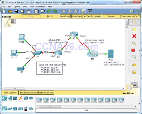Click switch S1 in the topology

pyautogui.click(x=37, y=53)
